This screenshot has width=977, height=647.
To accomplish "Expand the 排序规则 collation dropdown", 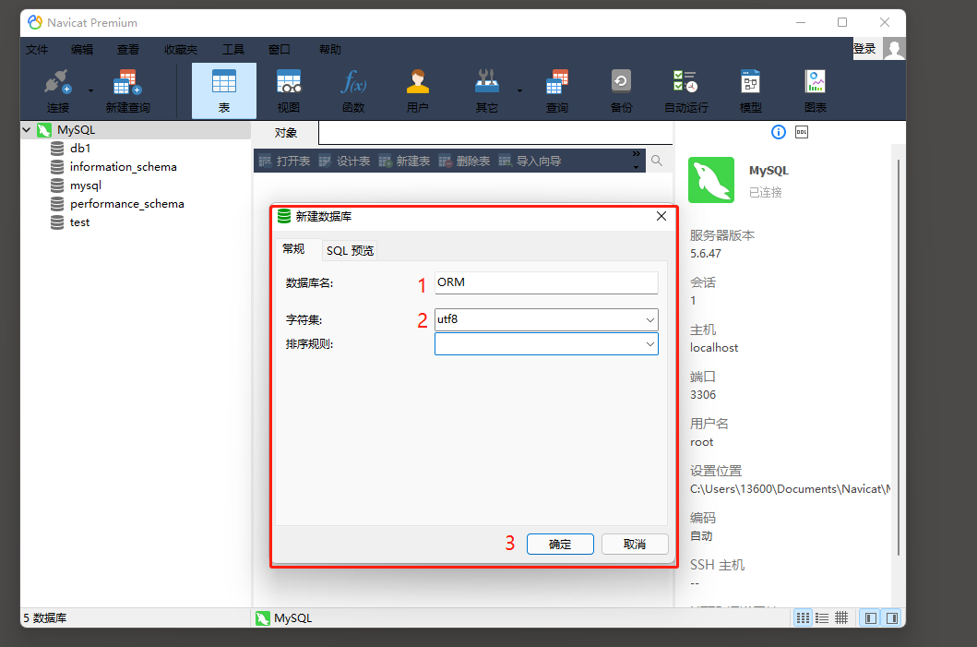I will [x=651, y=343].
